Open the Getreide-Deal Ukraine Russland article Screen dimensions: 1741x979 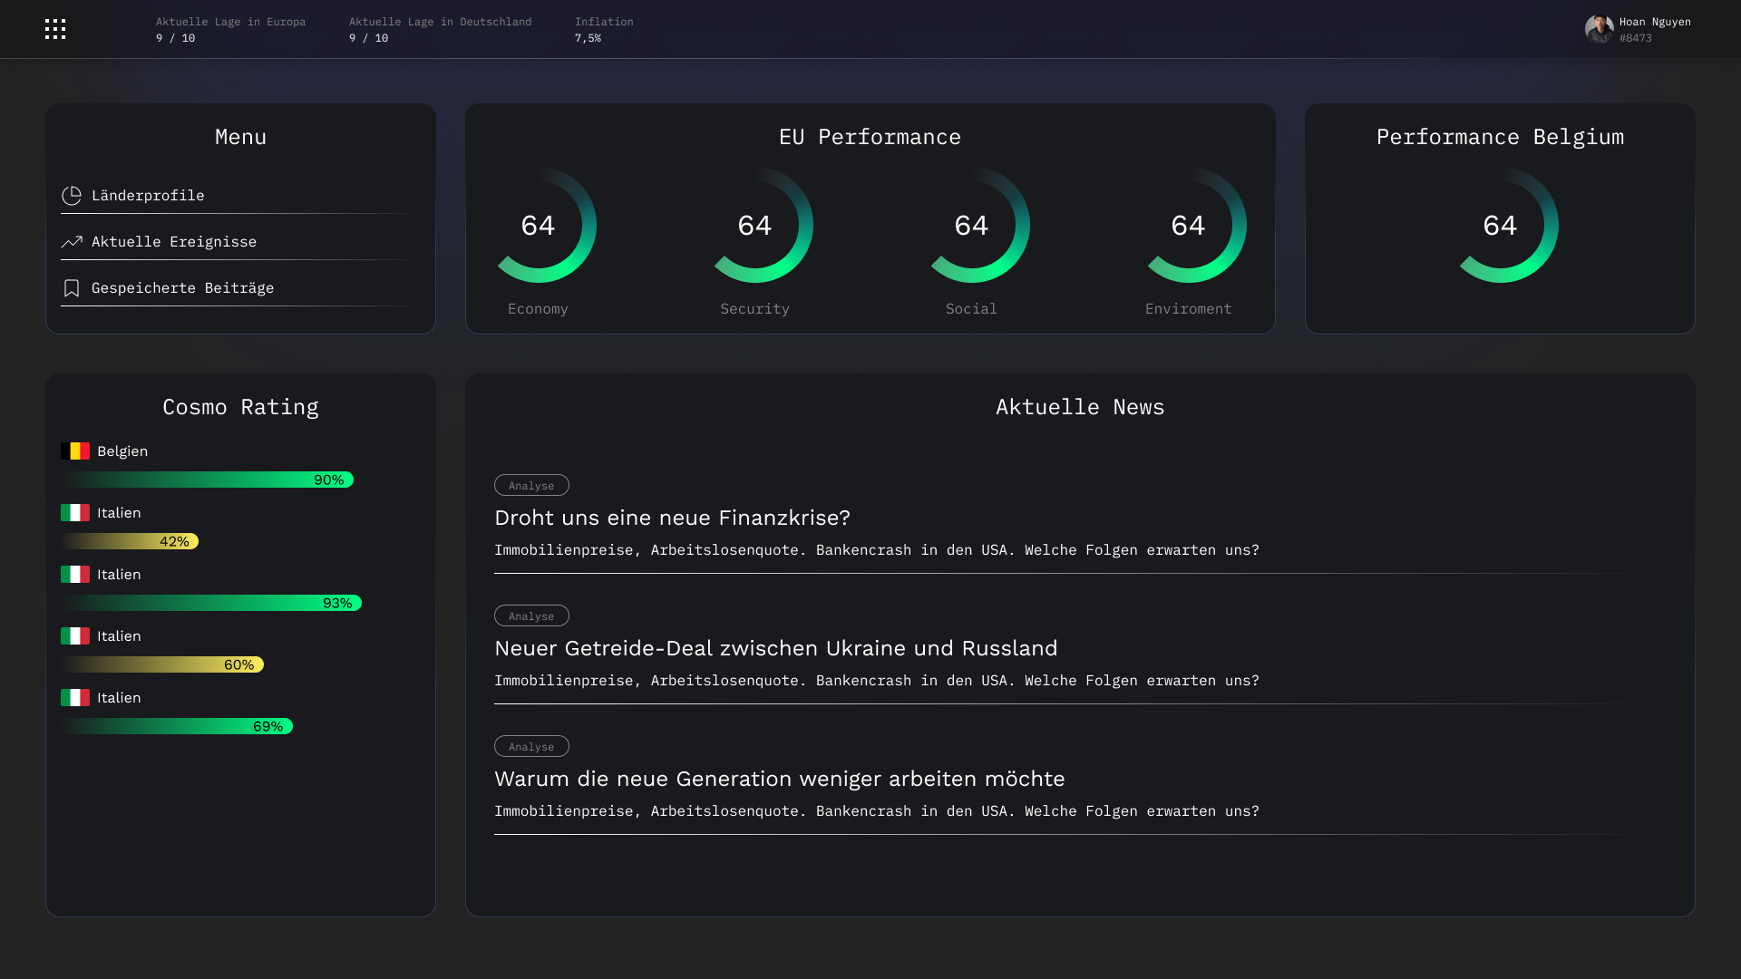[775, 648]
